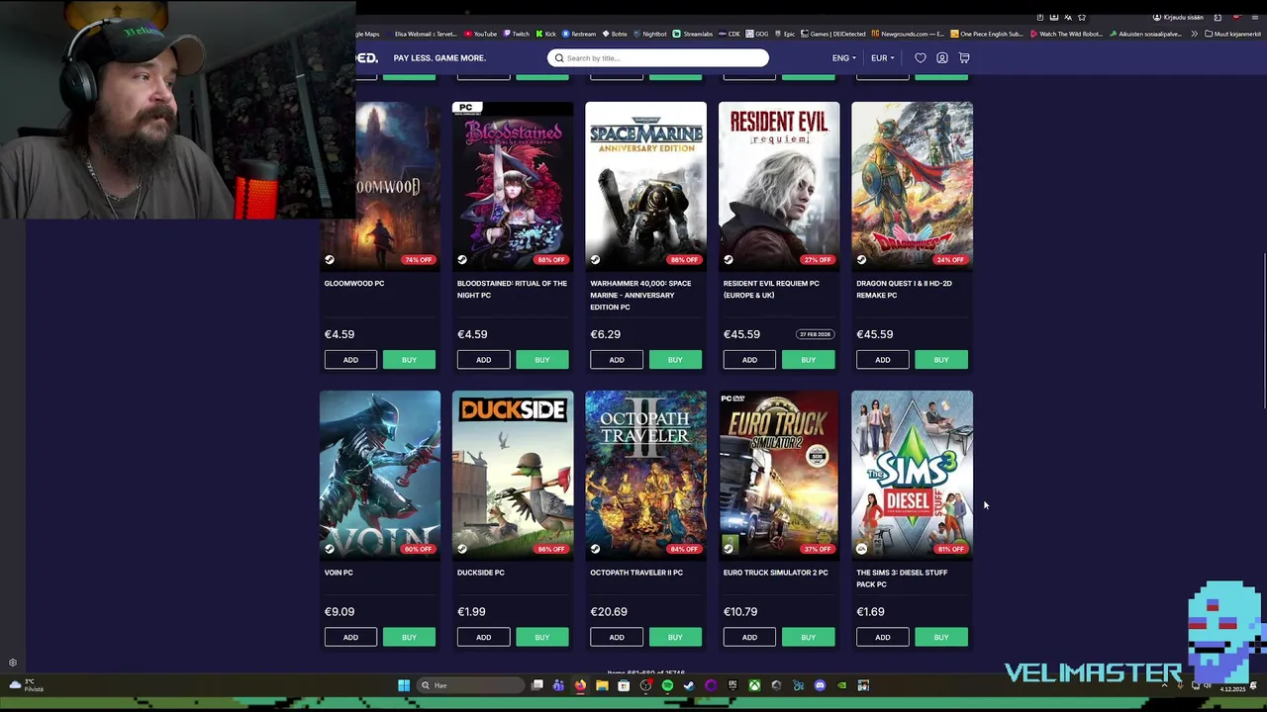
Task: Buy Voin PC
Action: point(409,638)
